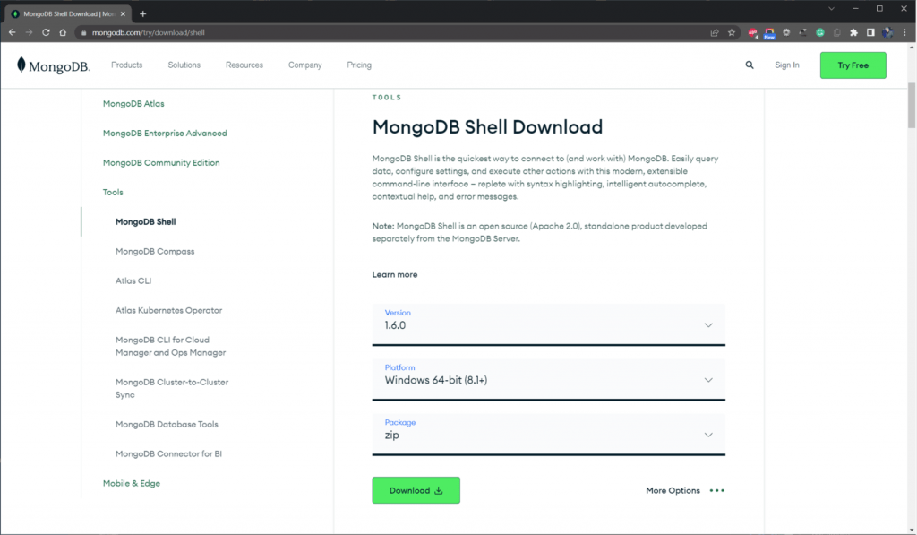Follow the Learn more link
The image size is (917, 535).
395,274
